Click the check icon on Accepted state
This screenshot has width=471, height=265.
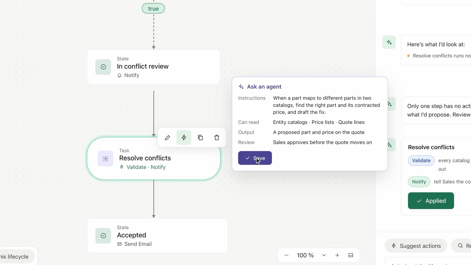(103, 236)
